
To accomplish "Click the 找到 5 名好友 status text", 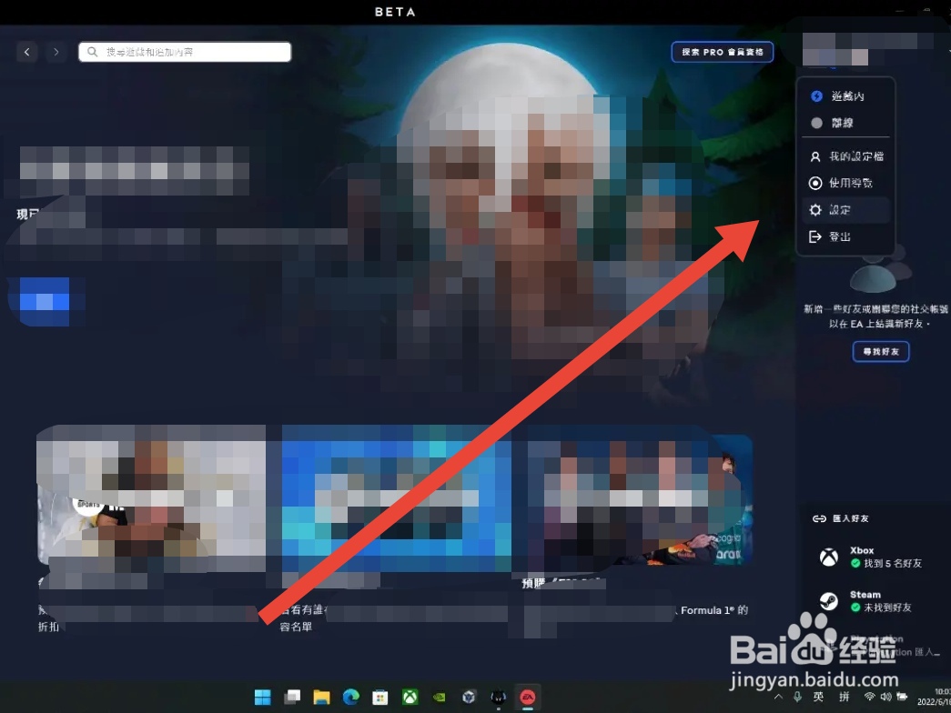I will pyautogui.click(x=893, y=563).
